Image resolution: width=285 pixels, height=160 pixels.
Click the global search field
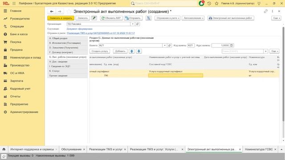coord(163,3)
